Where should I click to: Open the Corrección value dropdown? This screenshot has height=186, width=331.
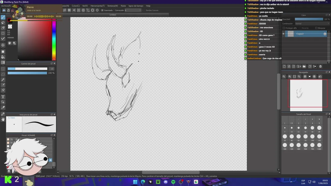[x=133, y=10]
